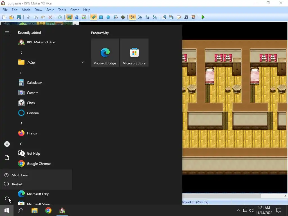Click the Power icon in Start sidebar
The image size is (288, 216).
pos(7,198)
